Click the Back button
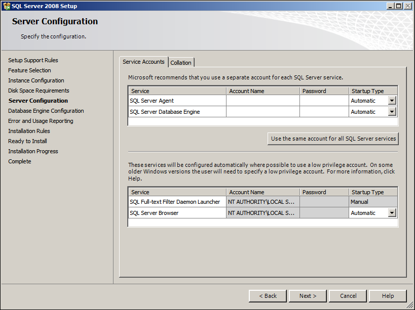The image size is (415, 310). click(268, 296)
